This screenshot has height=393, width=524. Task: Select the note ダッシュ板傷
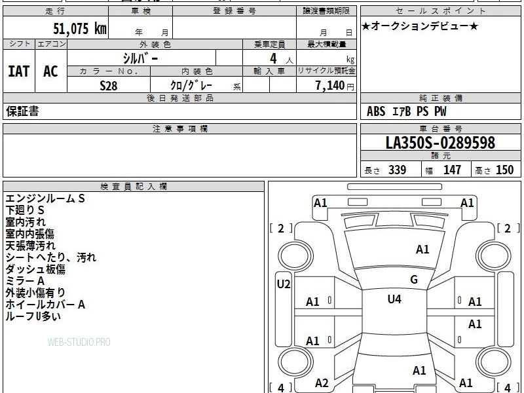[35, 269]
